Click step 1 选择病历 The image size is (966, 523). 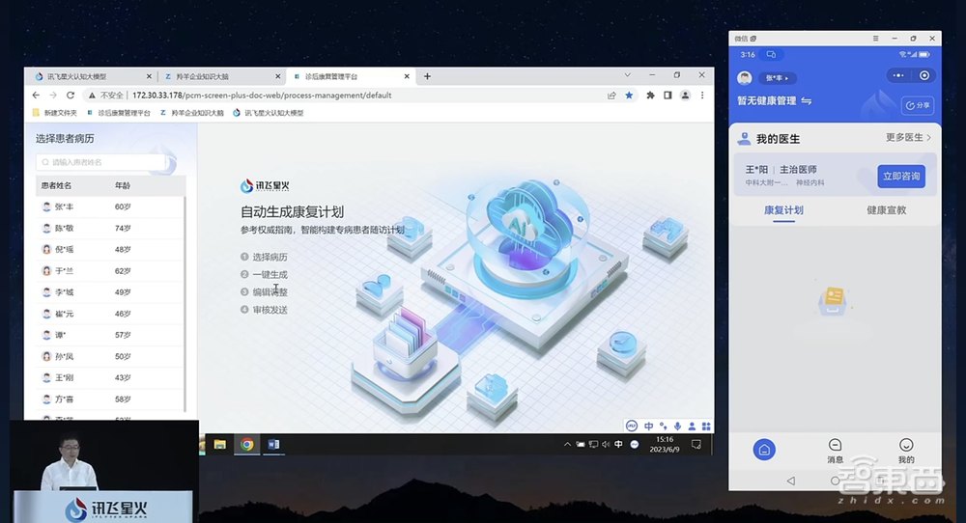(x=264, y=258)
